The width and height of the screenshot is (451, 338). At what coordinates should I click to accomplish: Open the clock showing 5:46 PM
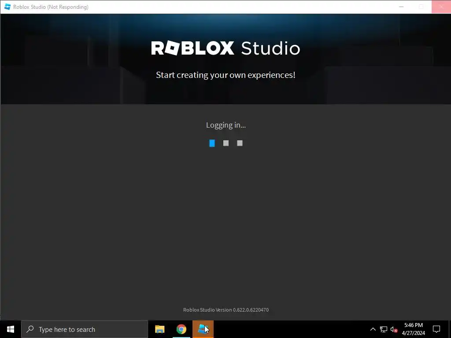413,329
